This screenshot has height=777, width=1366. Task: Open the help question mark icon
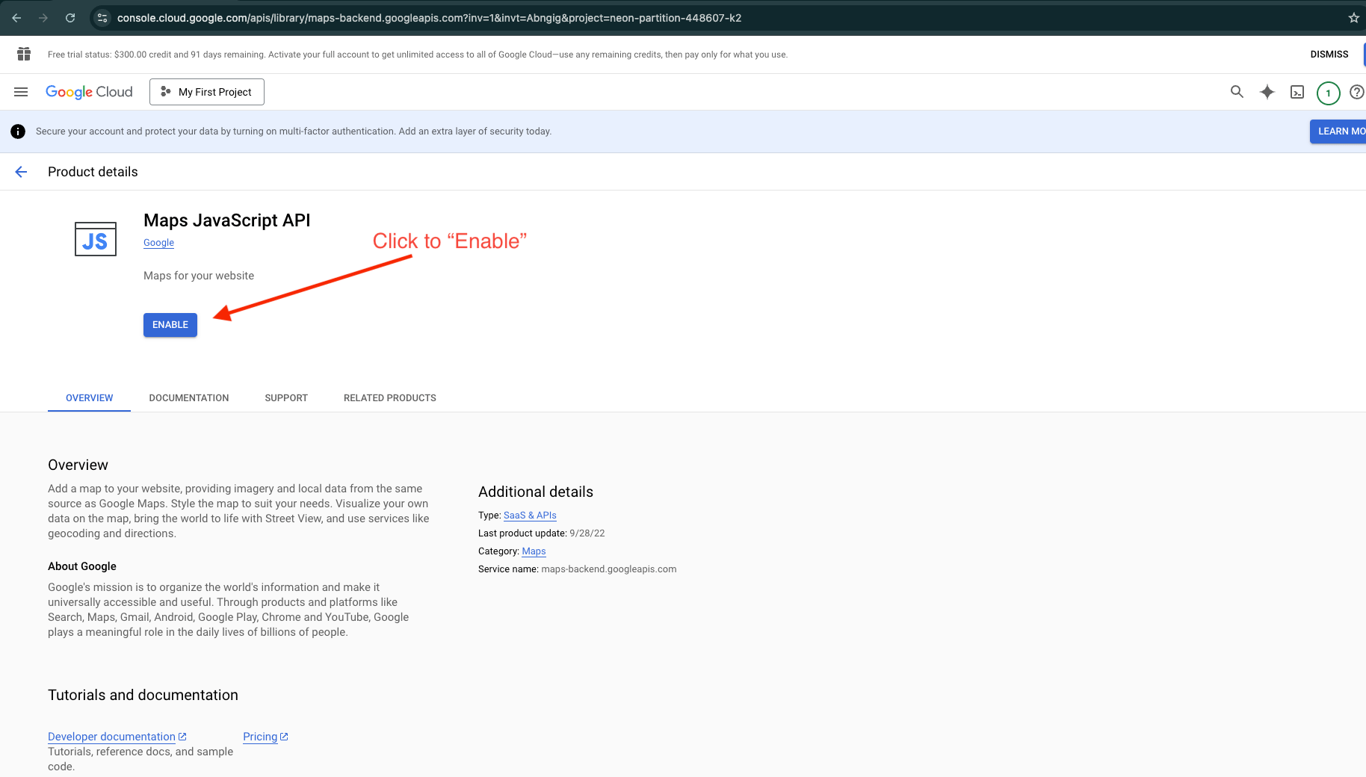point(1357,92)
